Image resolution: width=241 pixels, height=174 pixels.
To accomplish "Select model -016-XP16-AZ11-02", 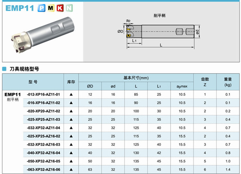I will (x=44, y=102).
